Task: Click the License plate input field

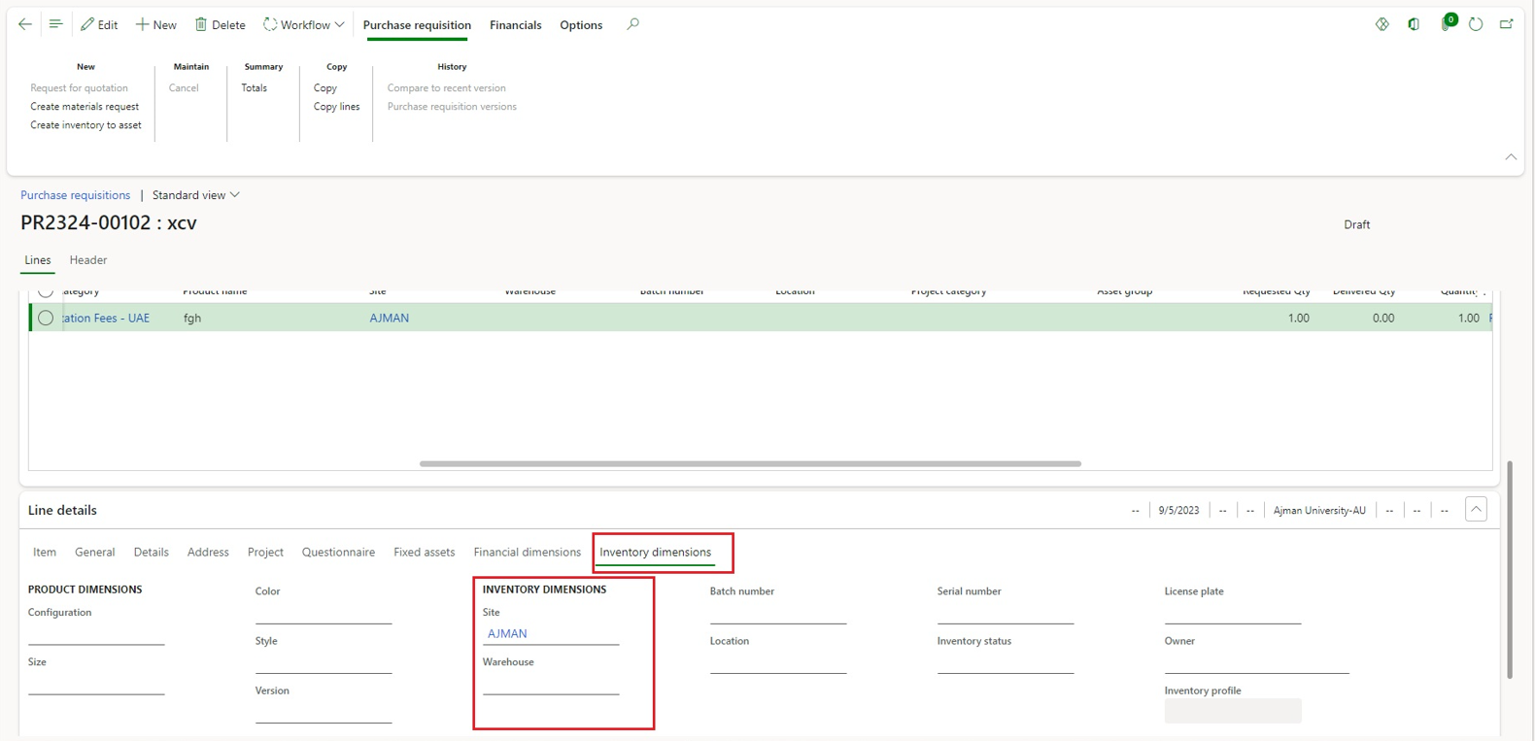Action: 1233,613
